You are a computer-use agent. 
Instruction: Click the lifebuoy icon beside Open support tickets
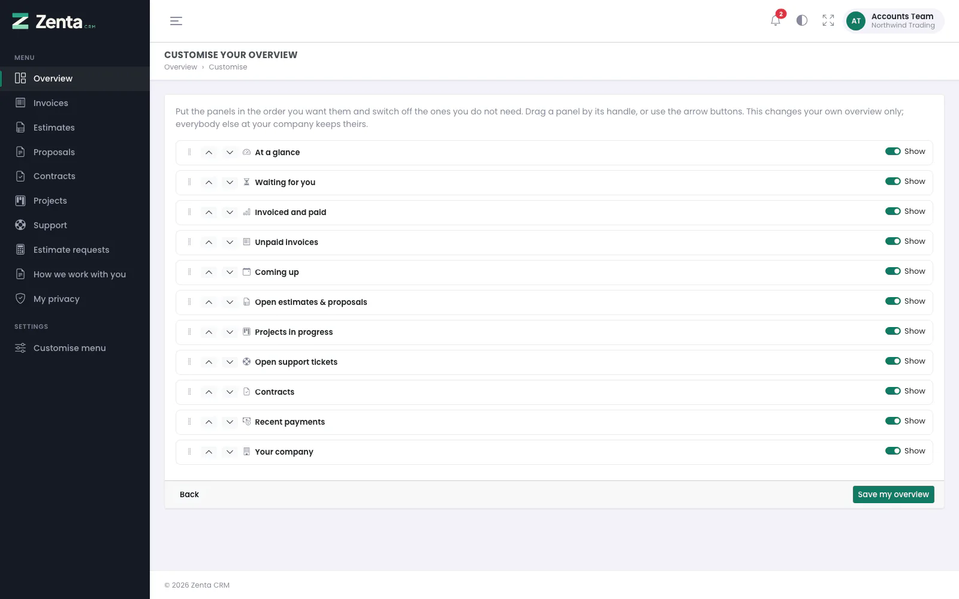pyautogui.click(x=246, y=362)
